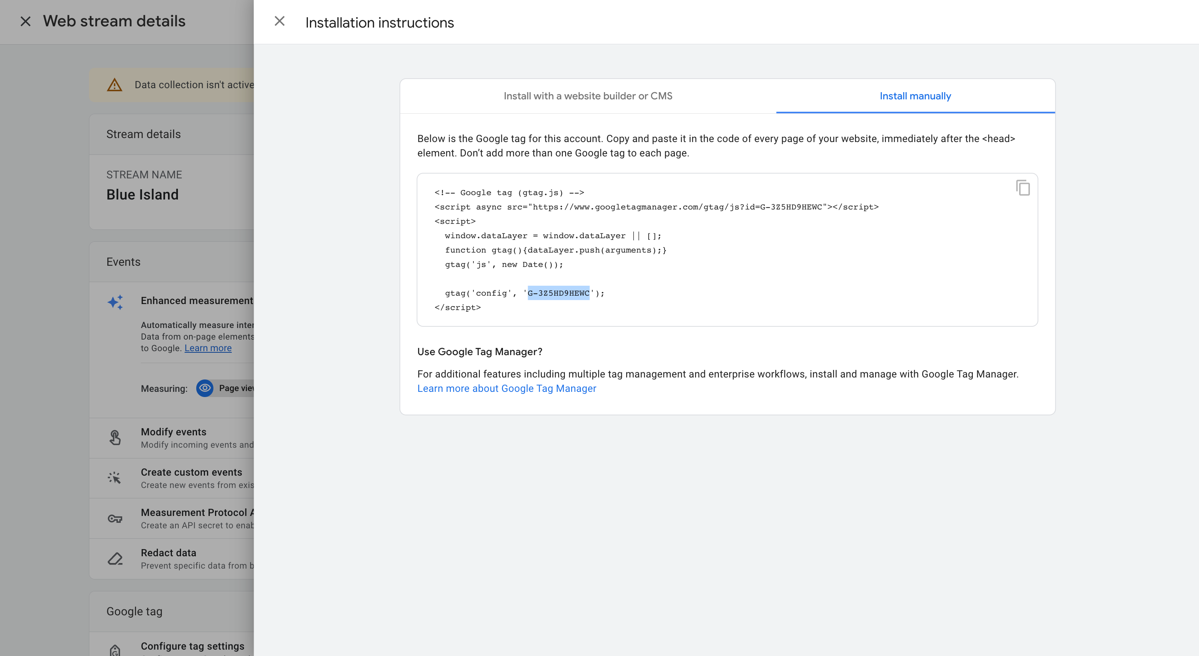Click the closing </script> line in the snippet
The height and width of the screenshot is (656, 1199).
click(458, 307)
